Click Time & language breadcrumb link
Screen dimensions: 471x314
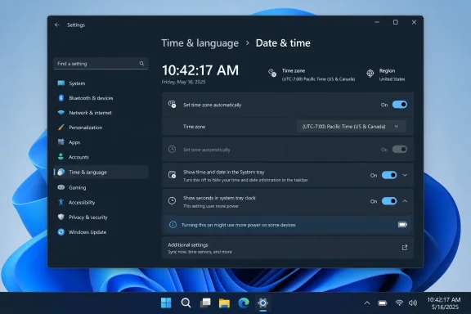200,43
